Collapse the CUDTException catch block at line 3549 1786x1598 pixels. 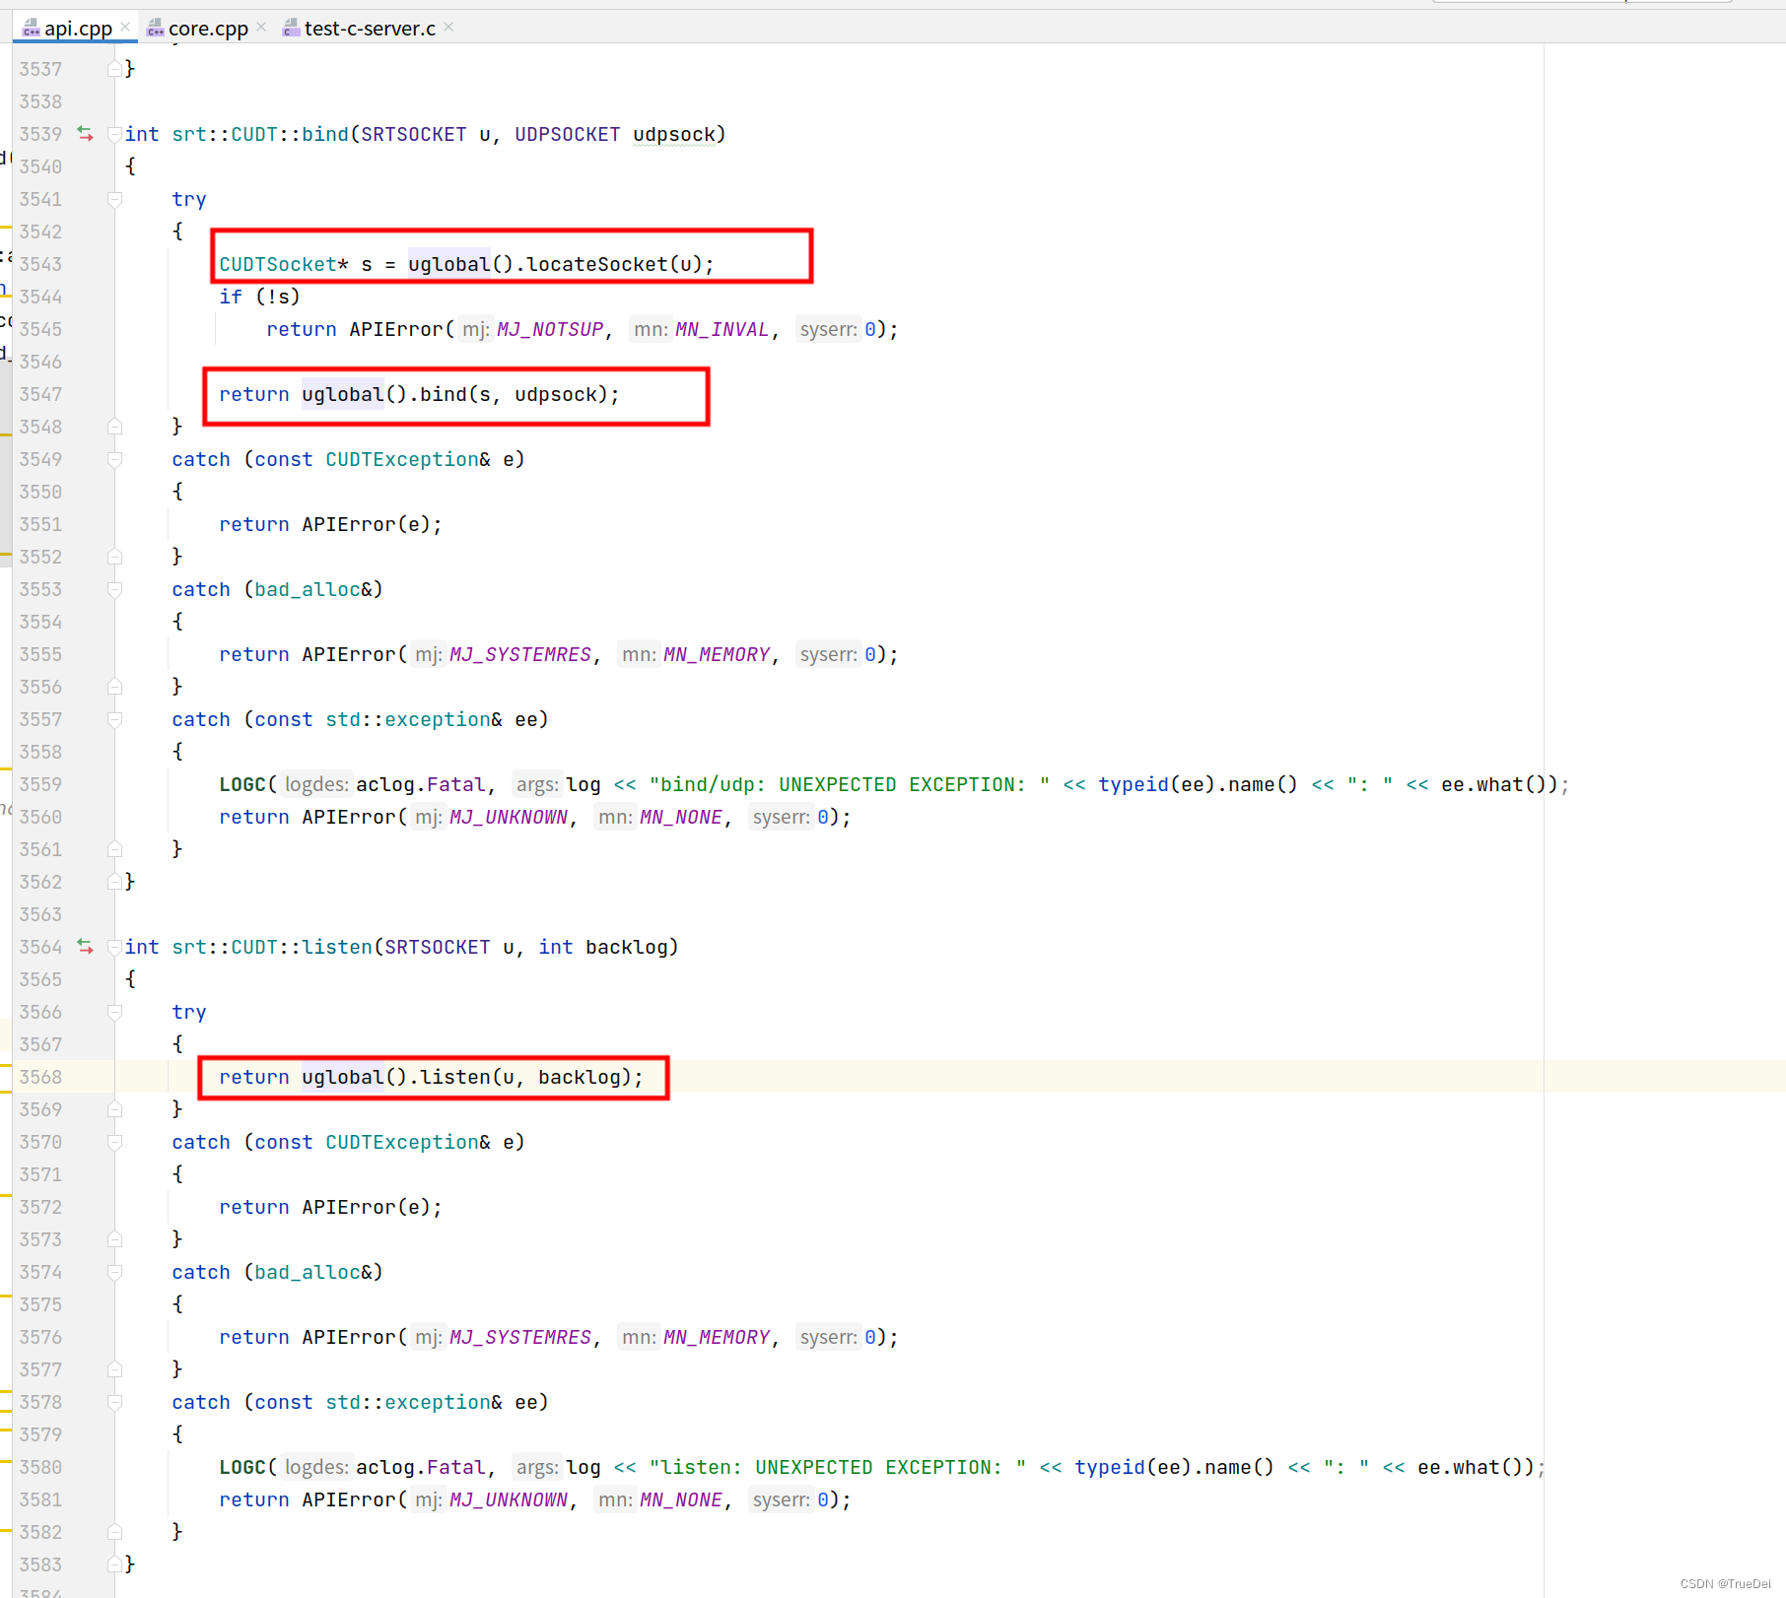coord(114,459)
